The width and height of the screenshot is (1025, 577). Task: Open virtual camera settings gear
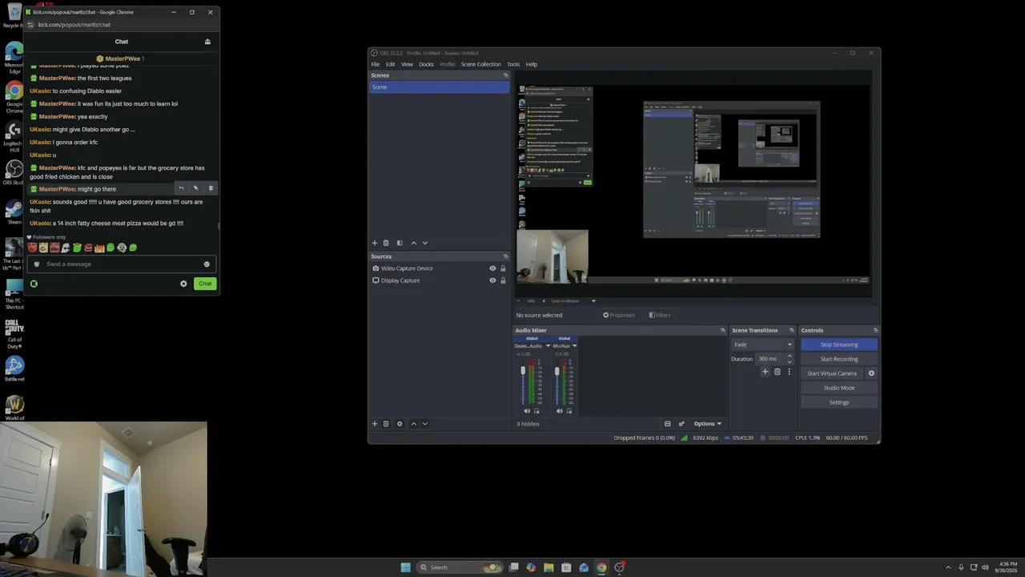pyautogui.click(x=871, y=373)
